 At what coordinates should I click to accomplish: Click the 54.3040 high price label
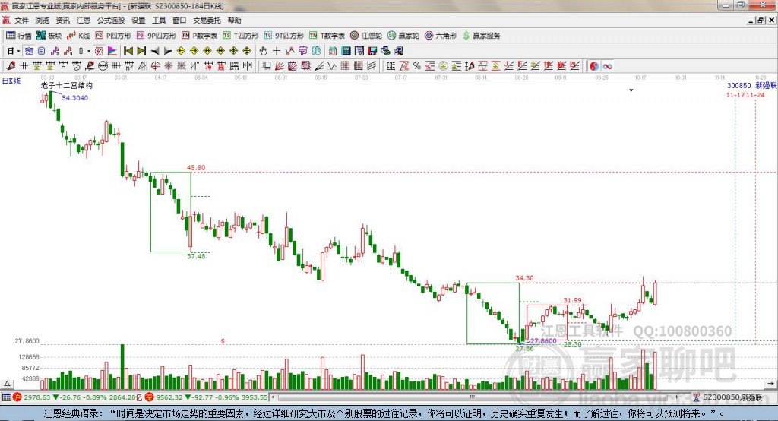point(75,98)
